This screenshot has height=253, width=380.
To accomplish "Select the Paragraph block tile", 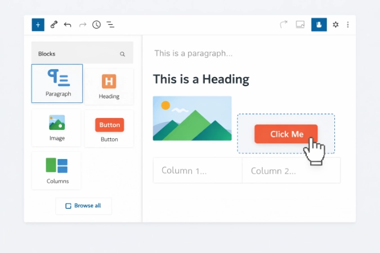I will pyautogui.click(x=57, y=84).
